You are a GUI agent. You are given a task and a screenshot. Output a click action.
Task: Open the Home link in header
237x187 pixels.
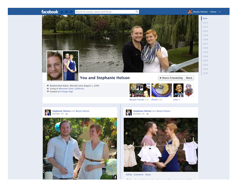213,12
